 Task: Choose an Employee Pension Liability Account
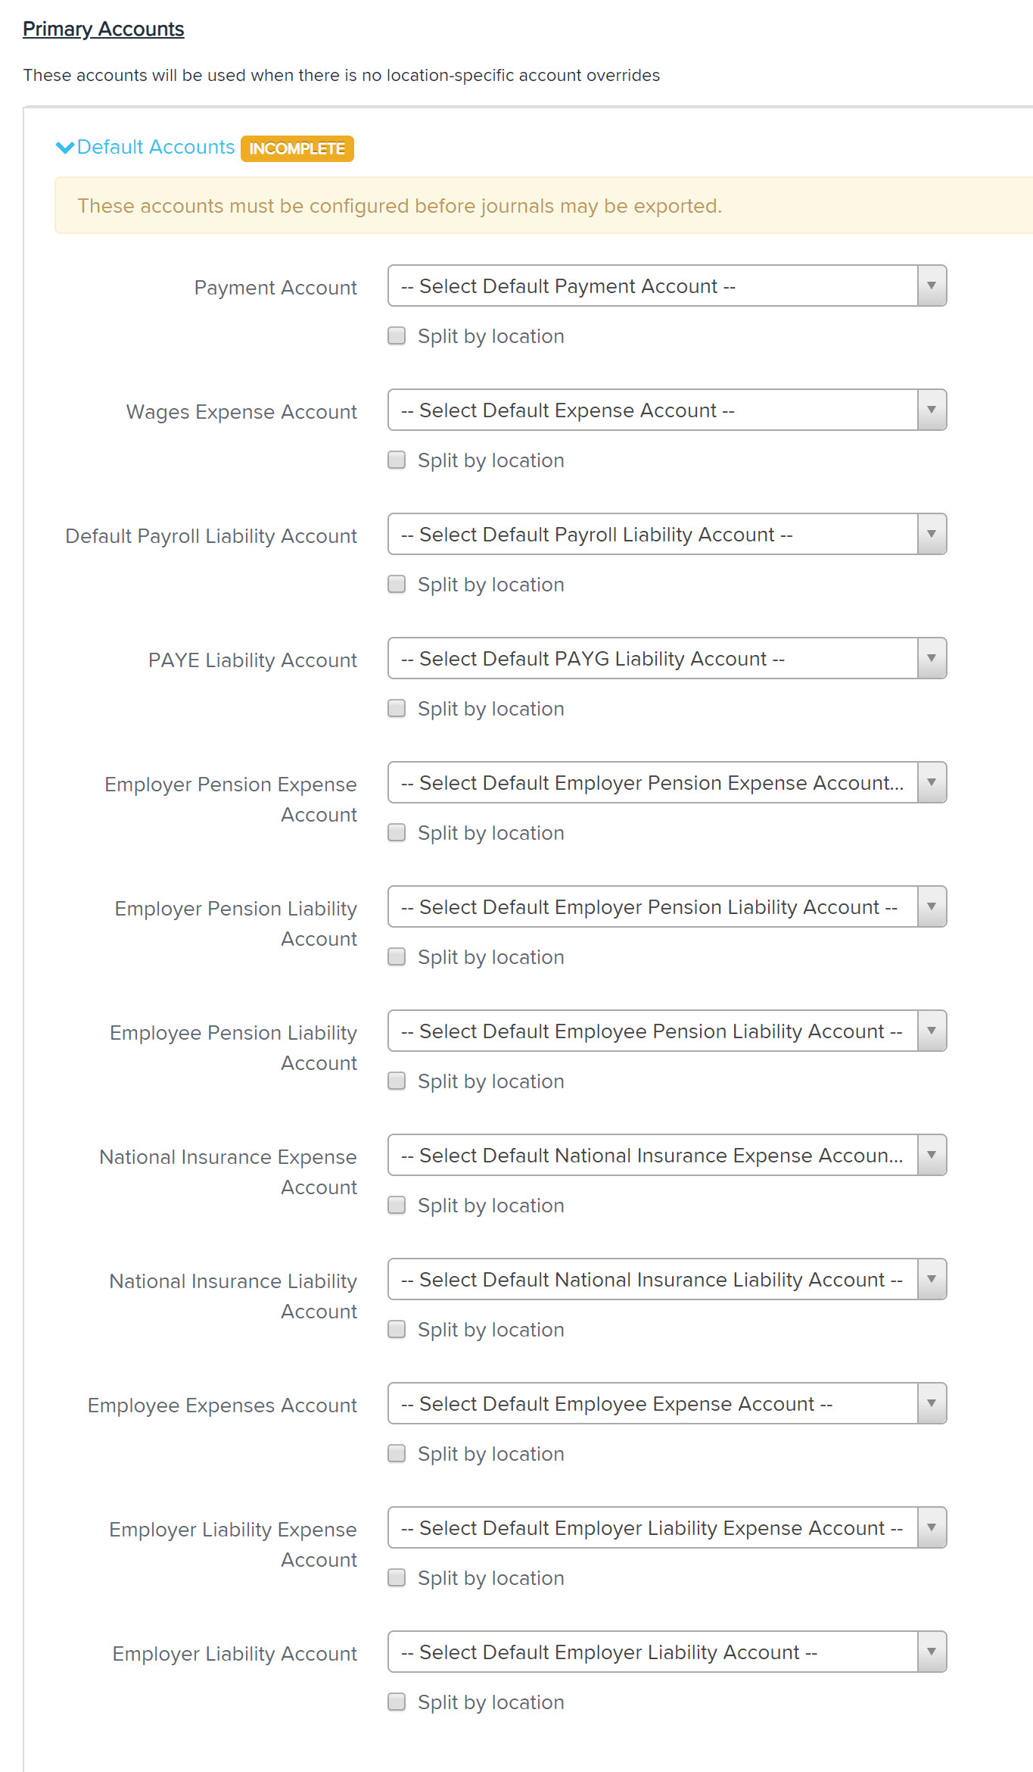[667, 1031]
